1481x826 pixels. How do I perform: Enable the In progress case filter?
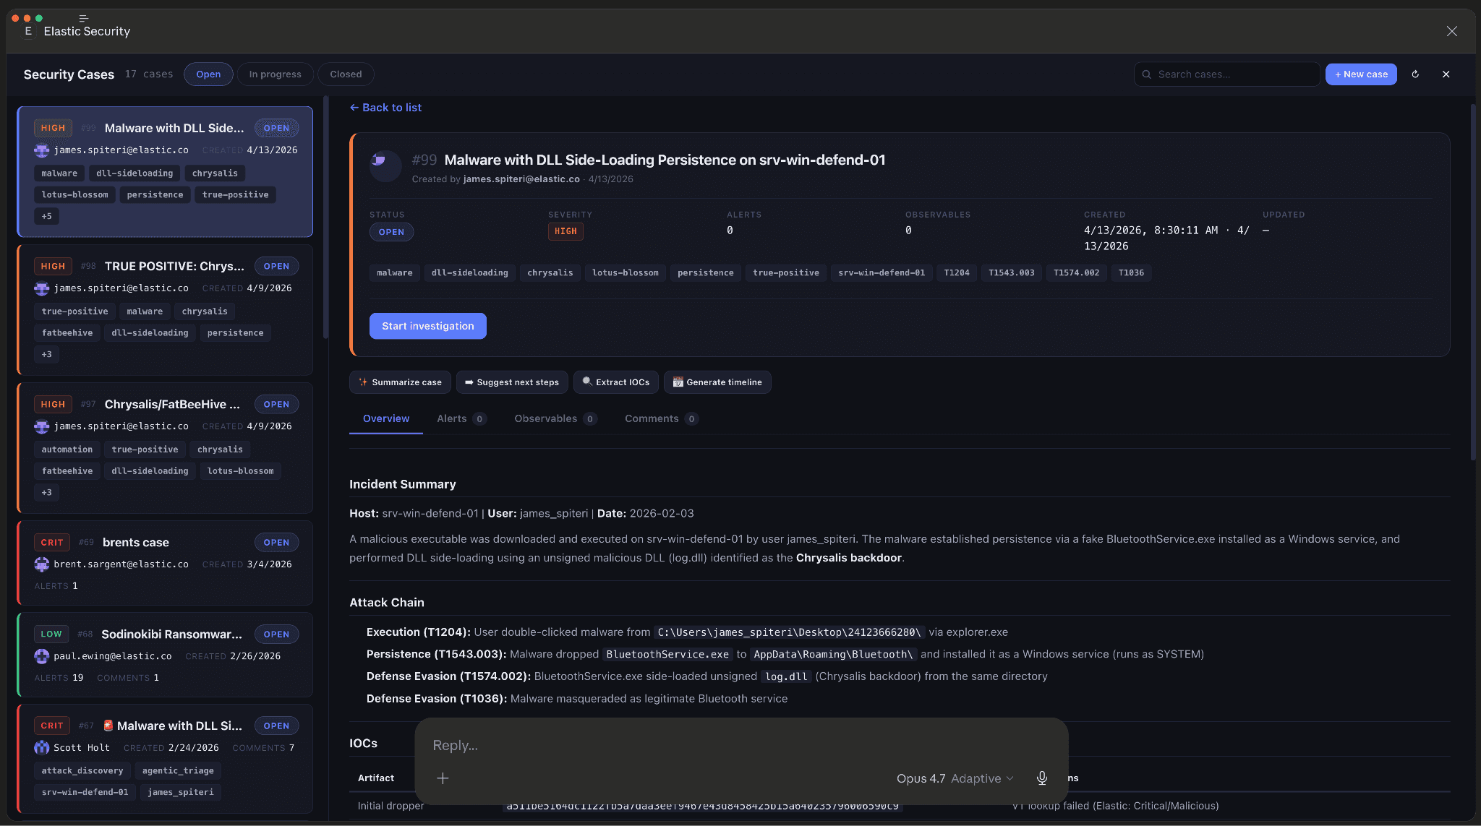[x=275, y=74]
